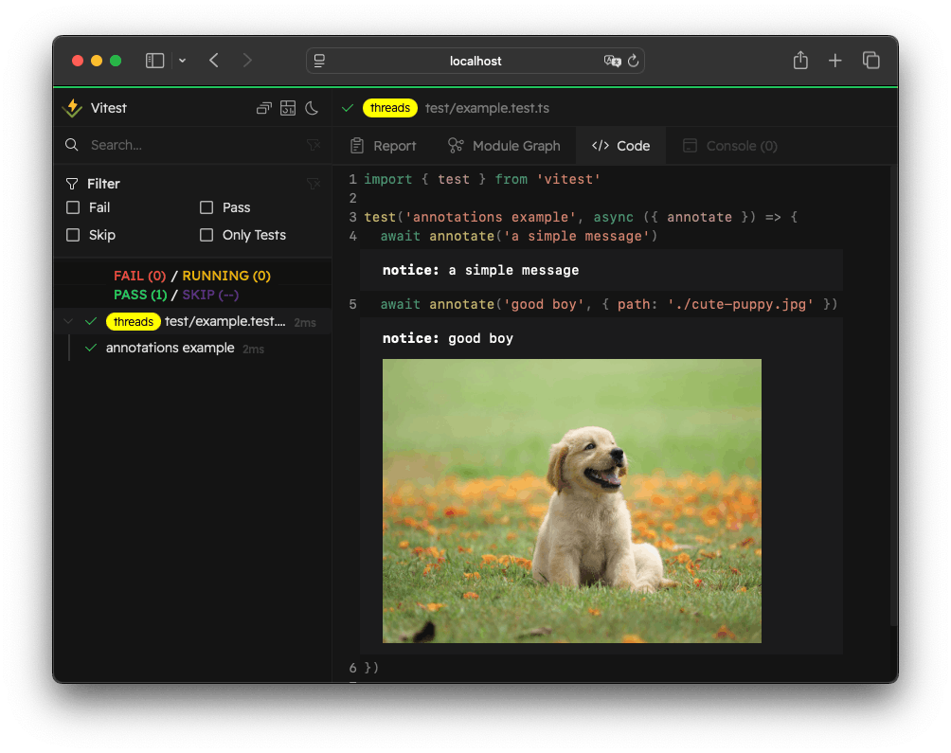This screenshot has width=951, height=753.
Task: Click the cute puppy annotation image
Action: 571,500
